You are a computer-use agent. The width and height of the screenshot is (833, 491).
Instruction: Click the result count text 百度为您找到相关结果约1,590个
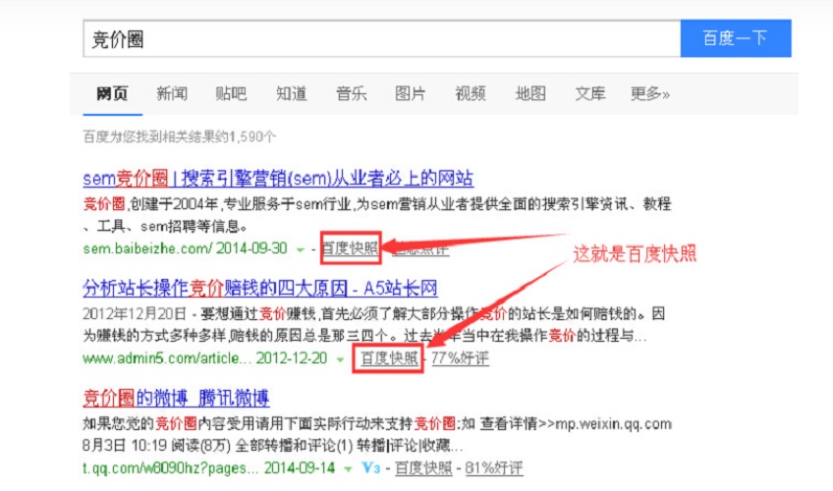(x=180, y=136)
